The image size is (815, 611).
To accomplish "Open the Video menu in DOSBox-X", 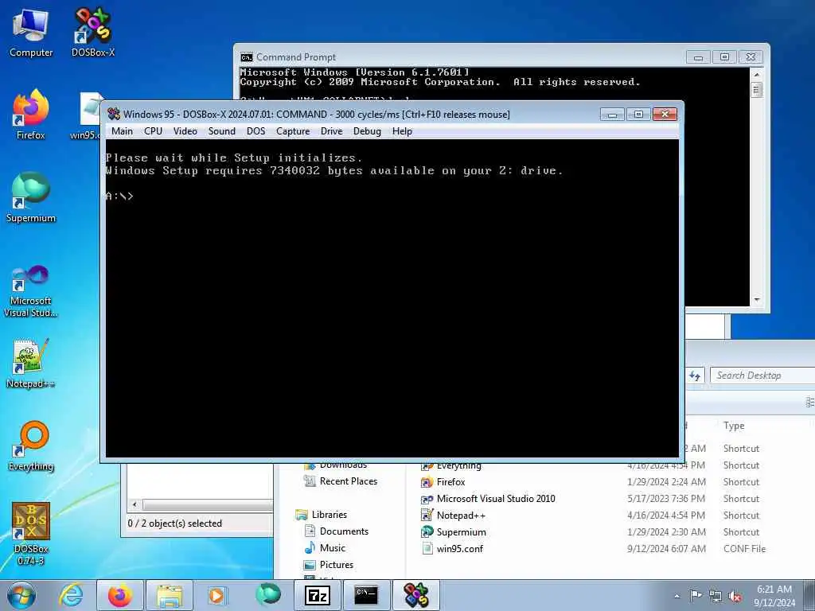I will point(185,131).
